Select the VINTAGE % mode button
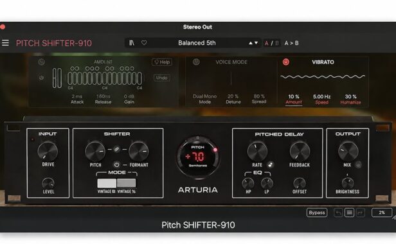The height and width of the screenshot is (244, 396). pyautogui.click(x=126, y=183)
